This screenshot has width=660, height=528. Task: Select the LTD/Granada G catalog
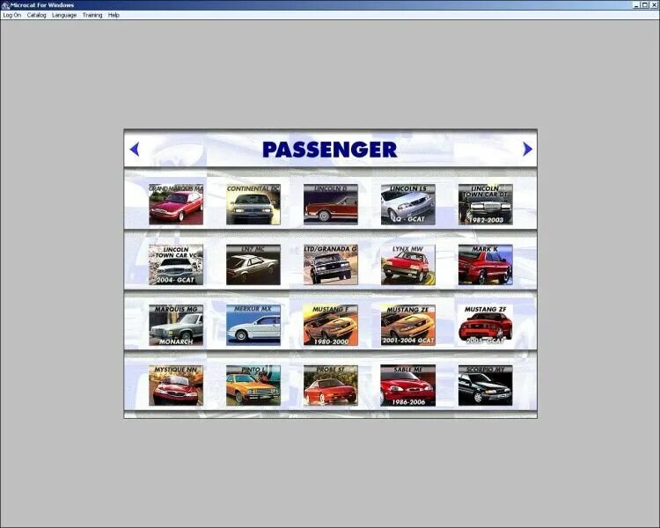click(x=331, y=265)
